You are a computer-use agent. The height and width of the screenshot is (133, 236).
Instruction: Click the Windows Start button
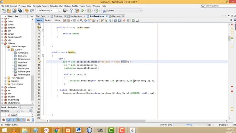tap(4, 130)
